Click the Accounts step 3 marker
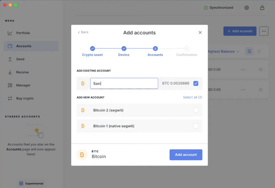Image resolution: width=275 pixels, height=188 pixels. tap(155, 48)
